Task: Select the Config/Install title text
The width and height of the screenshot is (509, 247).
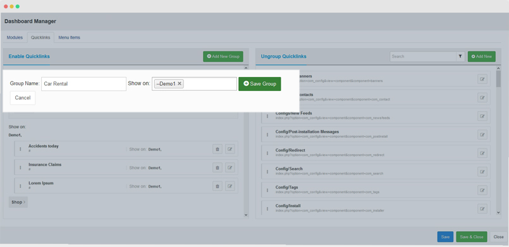Action: click(x=288, y=206)
